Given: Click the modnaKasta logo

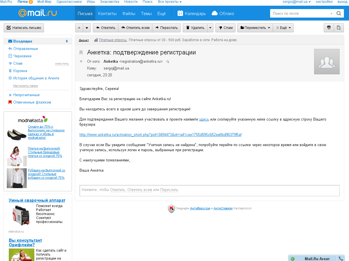Looking at the screenshot, I should tap(33, 119).
